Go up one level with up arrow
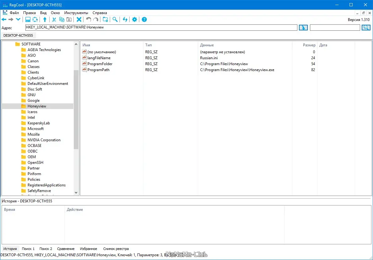Screen dimensions: 373x260 (45, 19)
